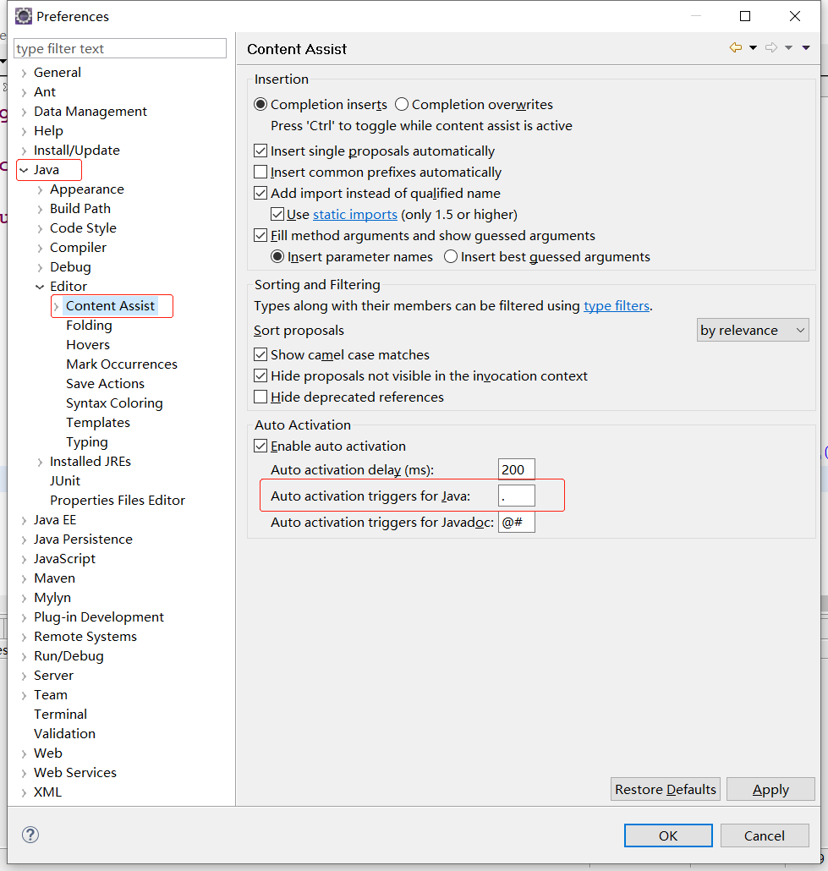Select Plug-in Development item
Screen dimensions: 828x871
coord(99,617)
